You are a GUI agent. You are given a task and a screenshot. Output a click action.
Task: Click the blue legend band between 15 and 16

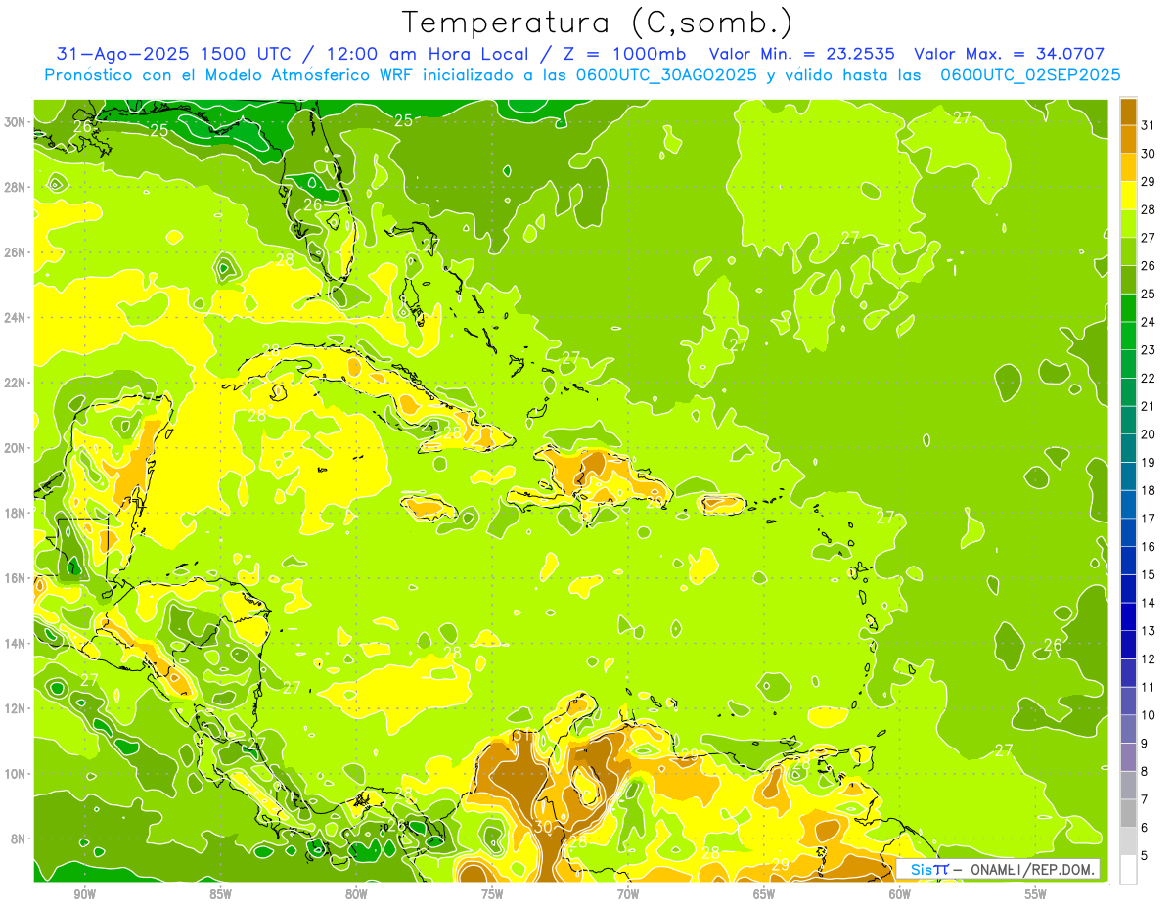(1128, 561)
